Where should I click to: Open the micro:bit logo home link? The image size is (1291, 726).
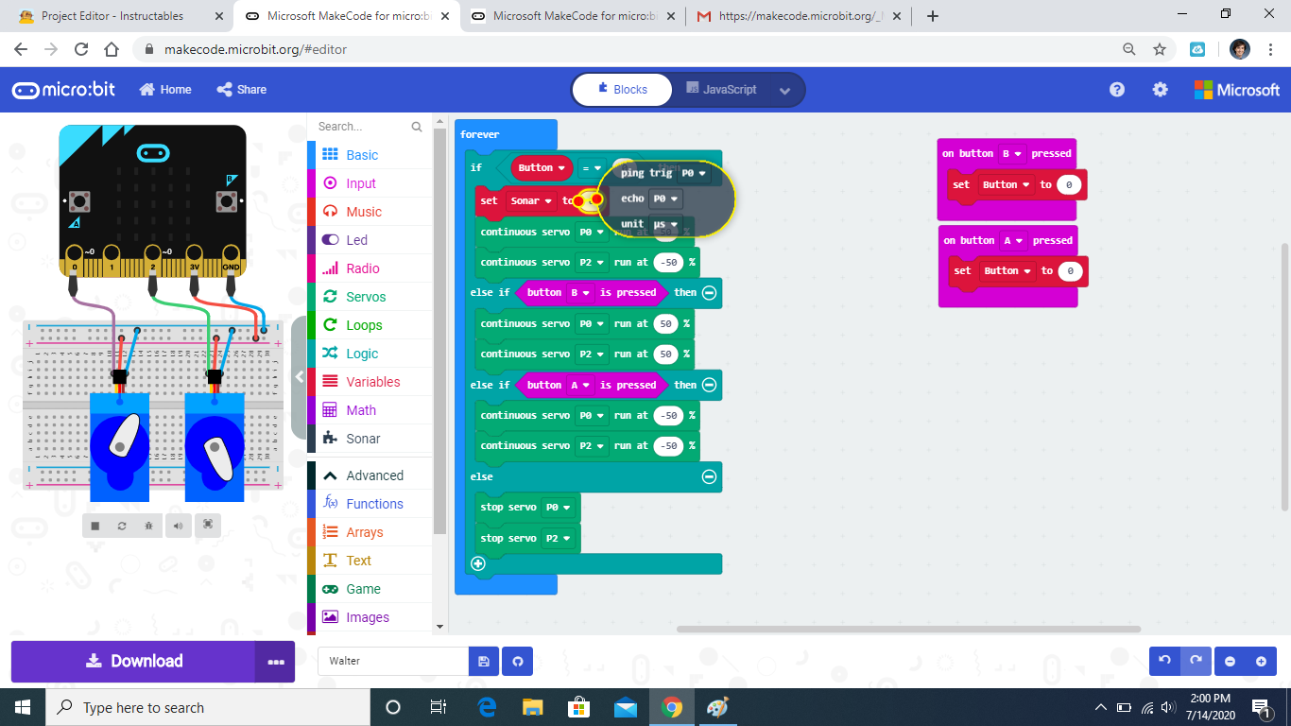click(x=63, y=90)
